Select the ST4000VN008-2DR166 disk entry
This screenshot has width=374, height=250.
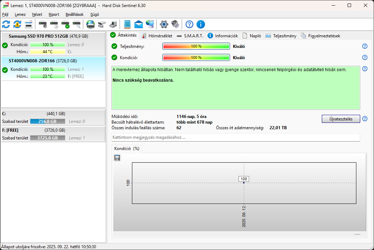click(53, 69)
